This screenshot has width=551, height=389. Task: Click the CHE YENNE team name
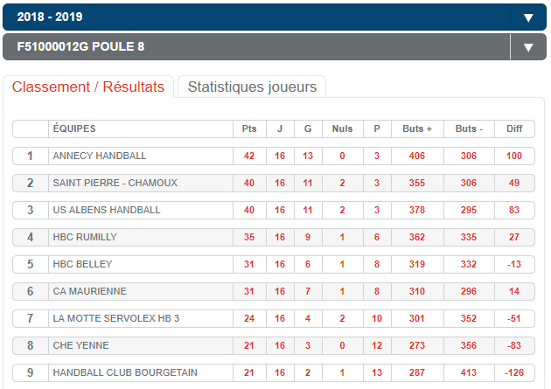(80, 345)
